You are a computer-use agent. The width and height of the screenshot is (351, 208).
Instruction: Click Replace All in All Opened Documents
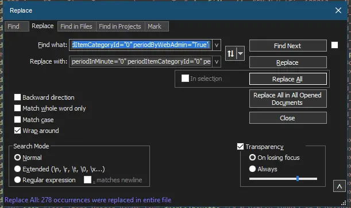[x=288, y=99]
